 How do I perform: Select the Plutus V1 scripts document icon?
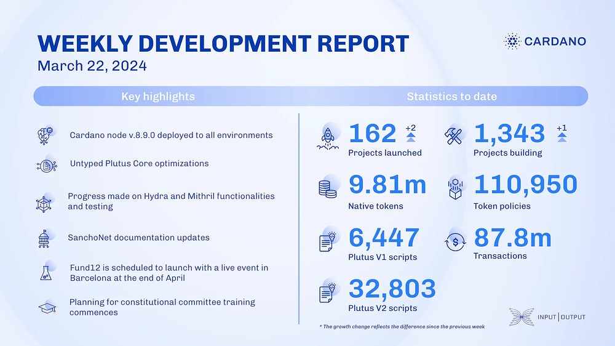pyautogui.click(x=327, y=241)
